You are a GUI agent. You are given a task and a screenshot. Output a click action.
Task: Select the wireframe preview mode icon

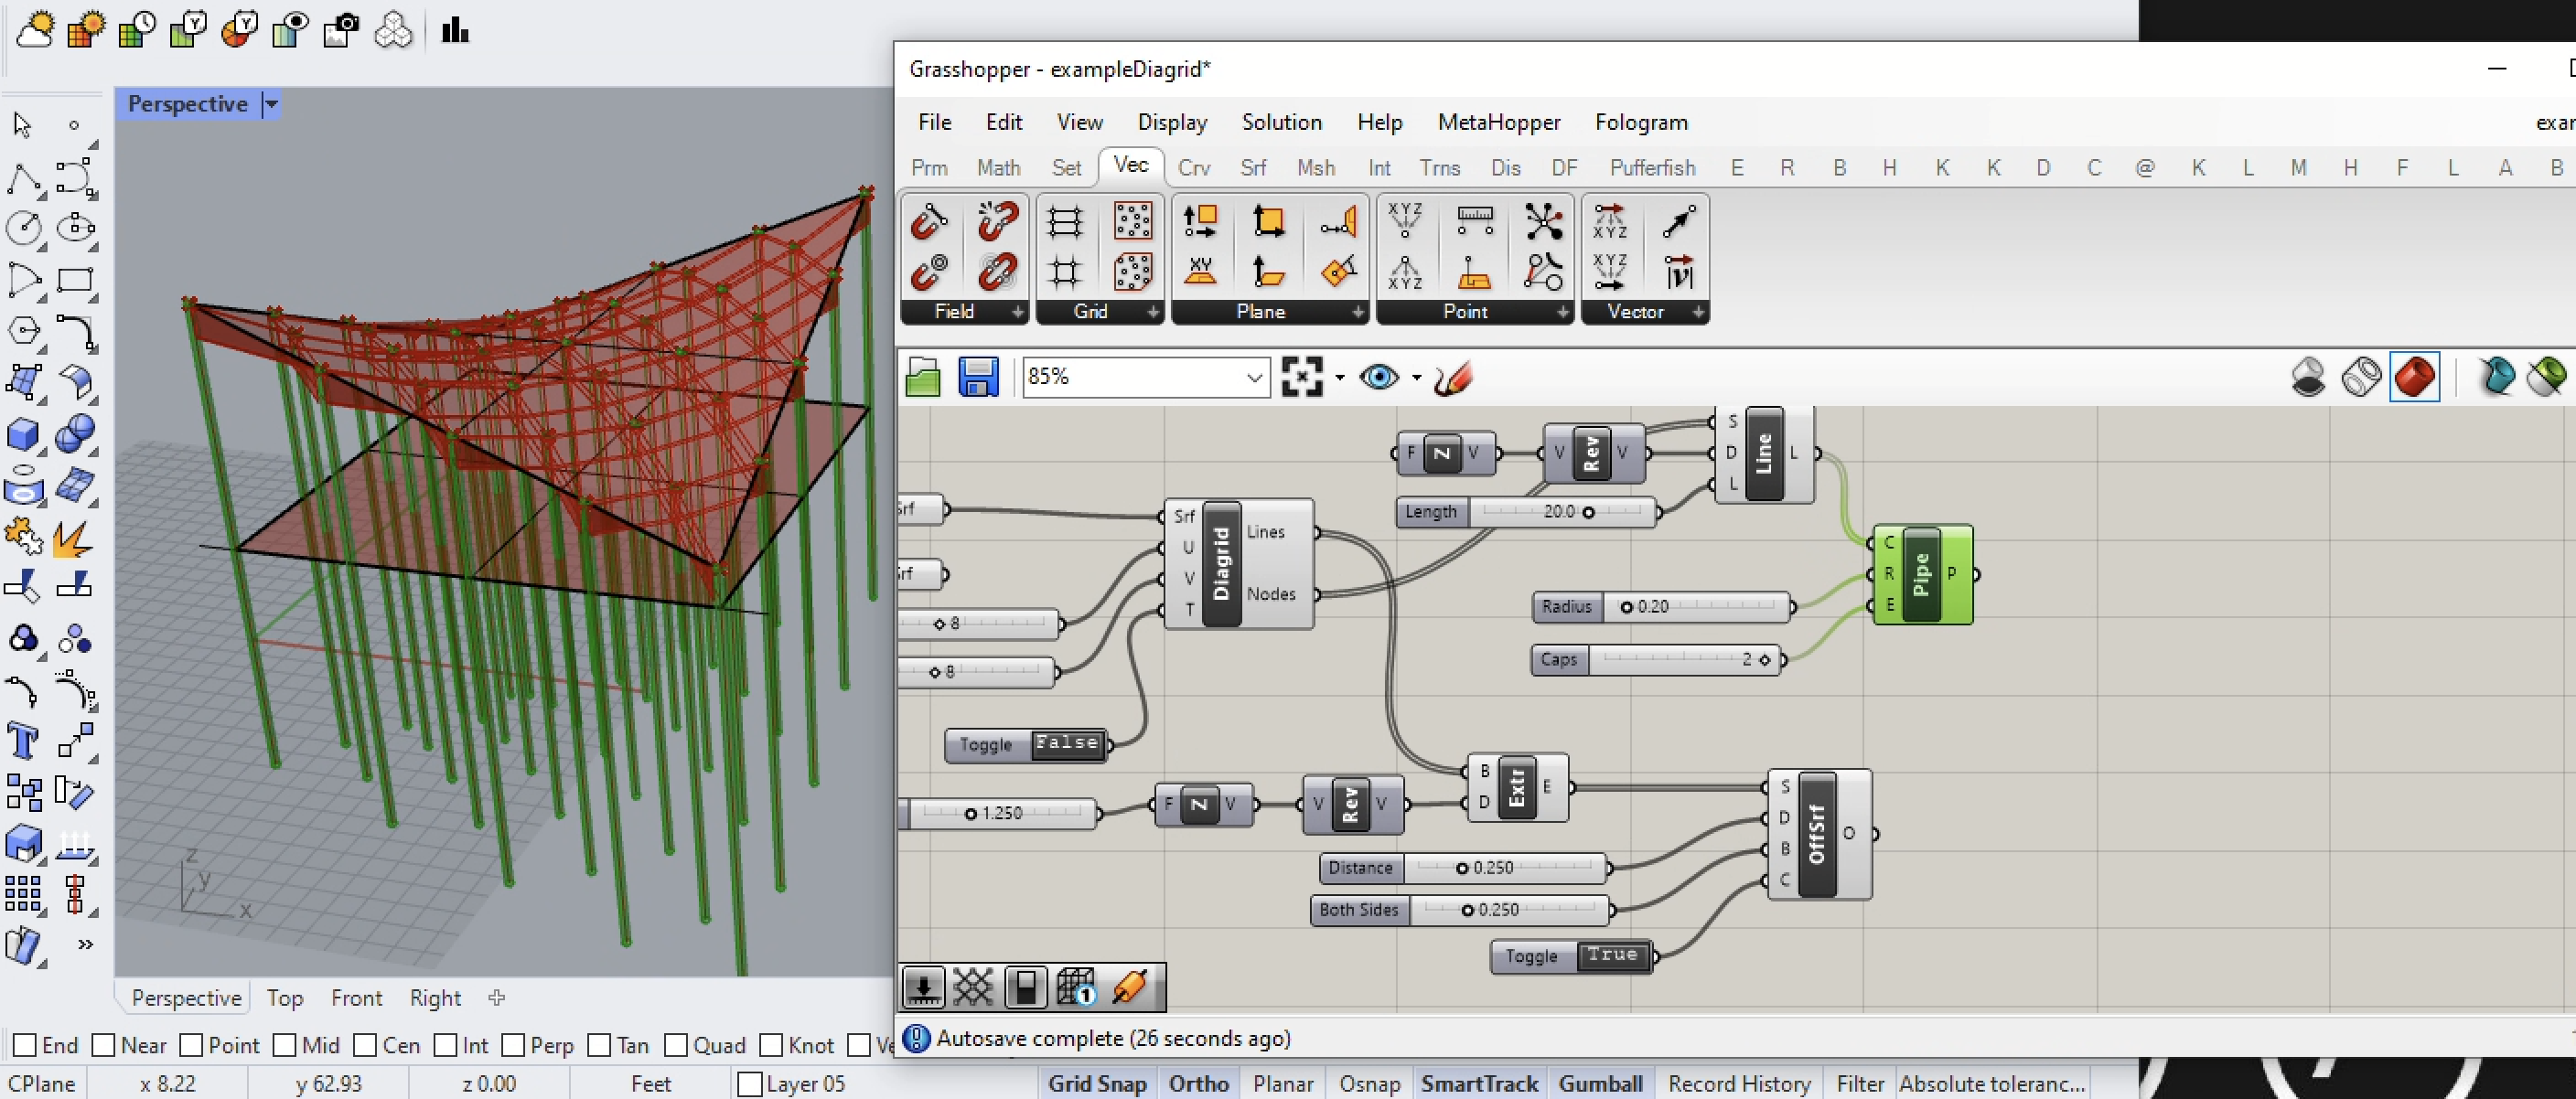tap(2361, 378)
